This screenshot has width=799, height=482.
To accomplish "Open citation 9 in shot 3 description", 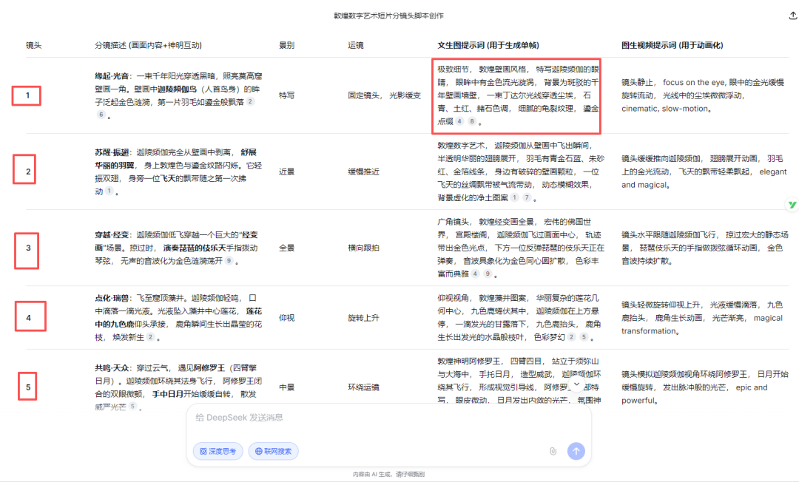I will pyautogui.click(x=229, y=261).
